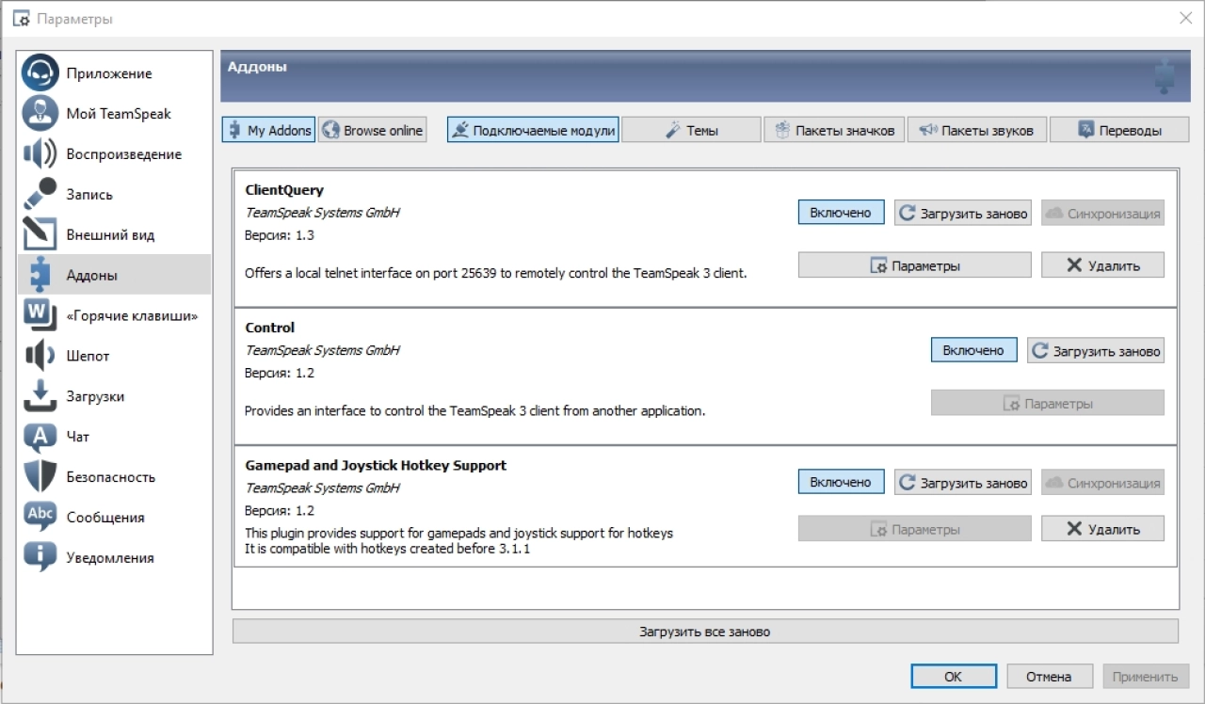Image resolution: width=1205 pixels, height=704 pixels.
Task: Select the Control plugin title
Action: pyautogui.click(x=269, y=328)
